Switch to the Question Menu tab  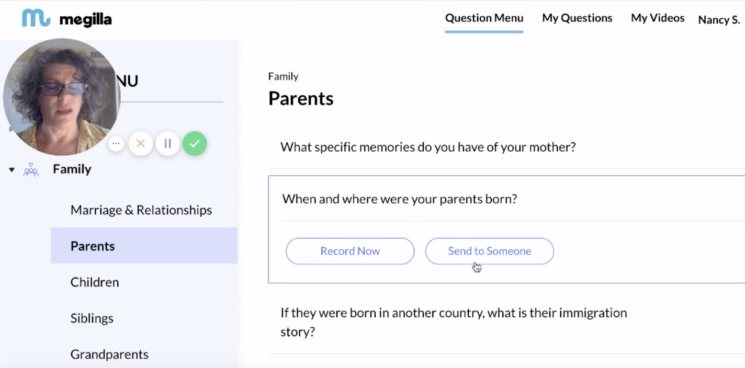coord(484,18)
